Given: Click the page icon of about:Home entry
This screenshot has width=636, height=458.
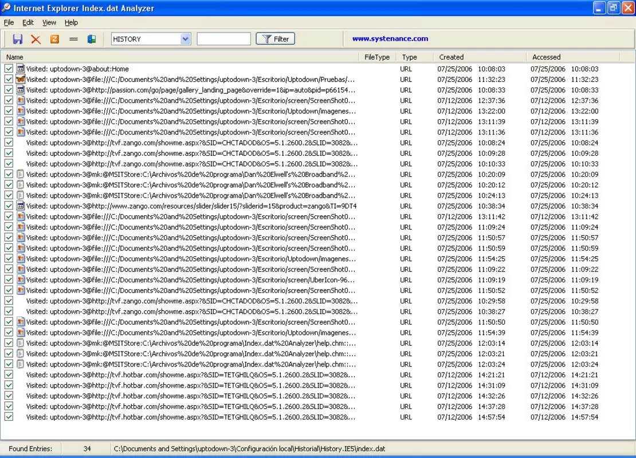Looking at the screenshot, I should point(20,69).
